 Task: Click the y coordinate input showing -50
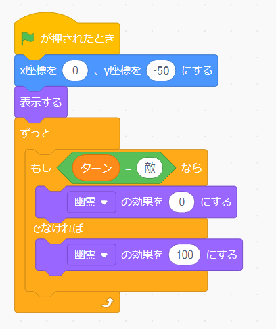pyautogui.click(x=161, y=70)
